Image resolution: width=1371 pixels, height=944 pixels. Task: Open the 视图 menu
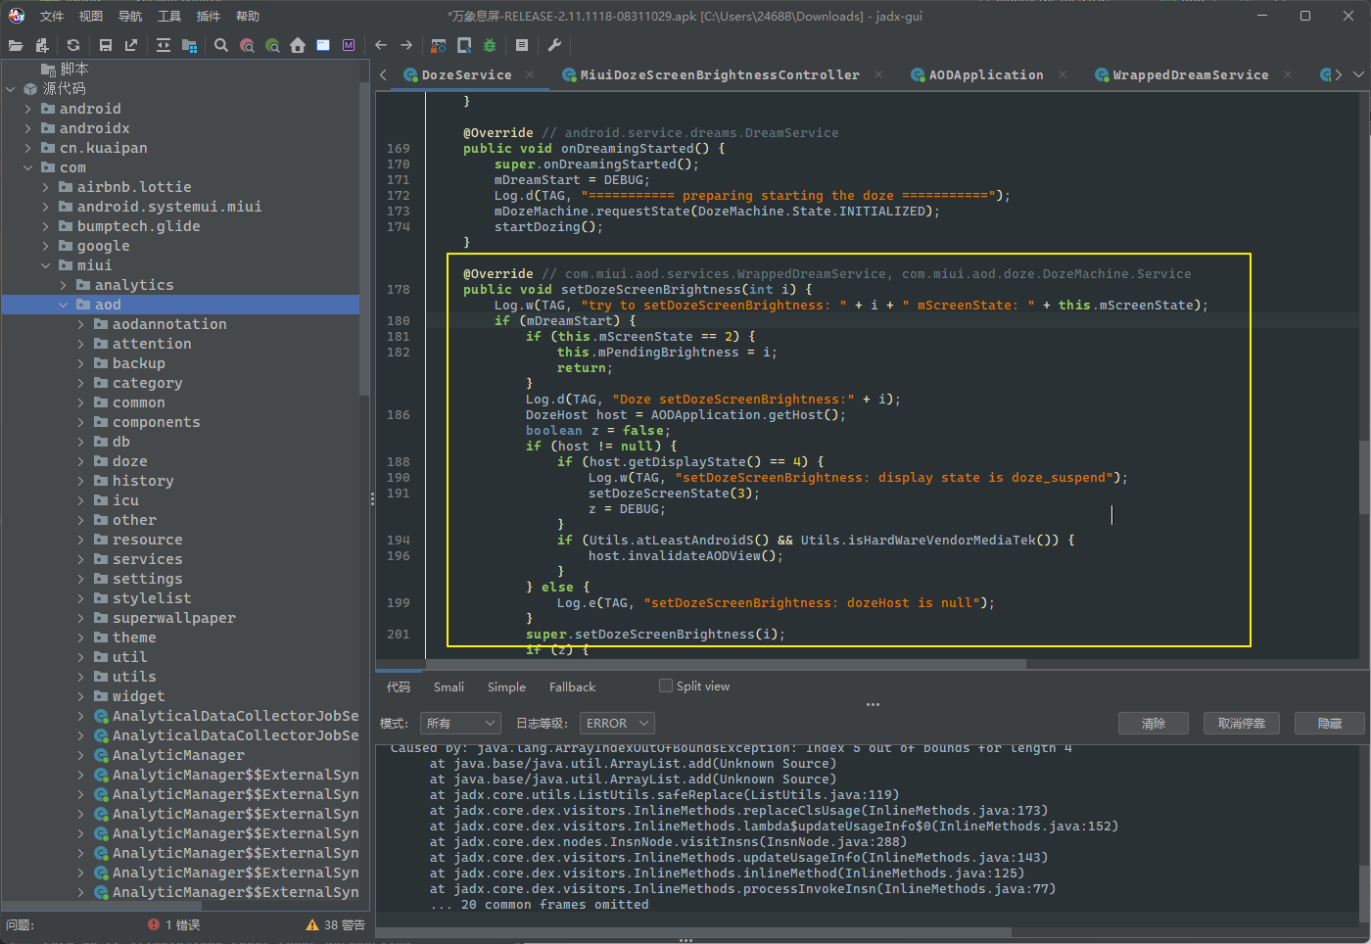[91, 16]
